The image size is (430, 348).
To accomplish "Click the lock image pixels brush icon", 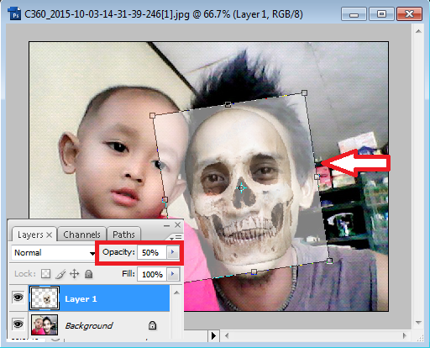I will [x=60, y=274].
